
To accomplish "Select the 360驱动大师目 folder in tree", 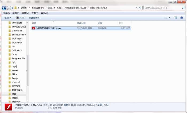I will [x=19, y=27].
